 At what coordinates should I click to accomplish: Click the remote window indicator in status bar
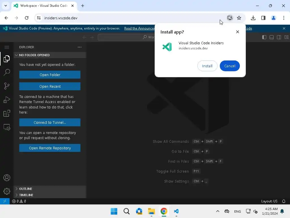[x=5, y=201]
